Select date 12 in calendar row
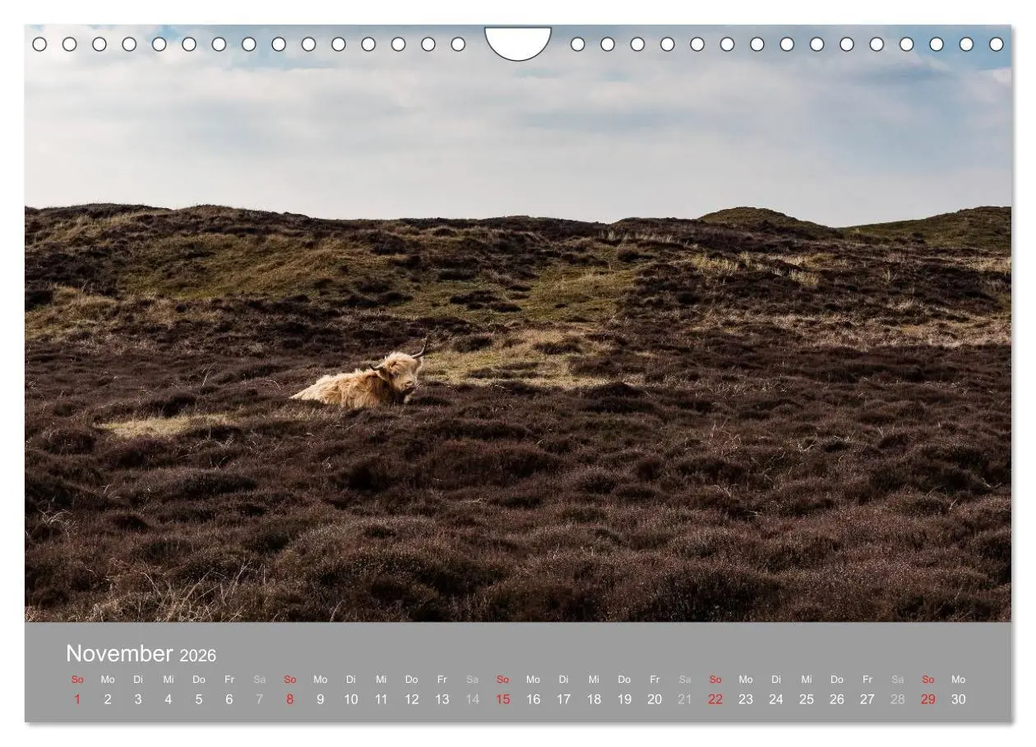 (412, 699)
